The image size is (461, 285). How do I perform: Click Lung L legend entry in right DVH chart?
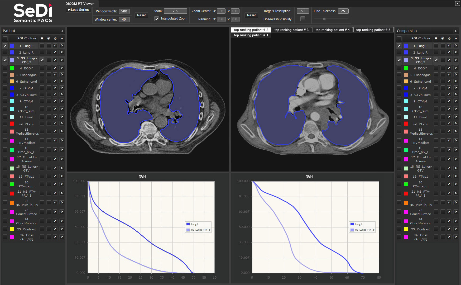pos(357,224)
